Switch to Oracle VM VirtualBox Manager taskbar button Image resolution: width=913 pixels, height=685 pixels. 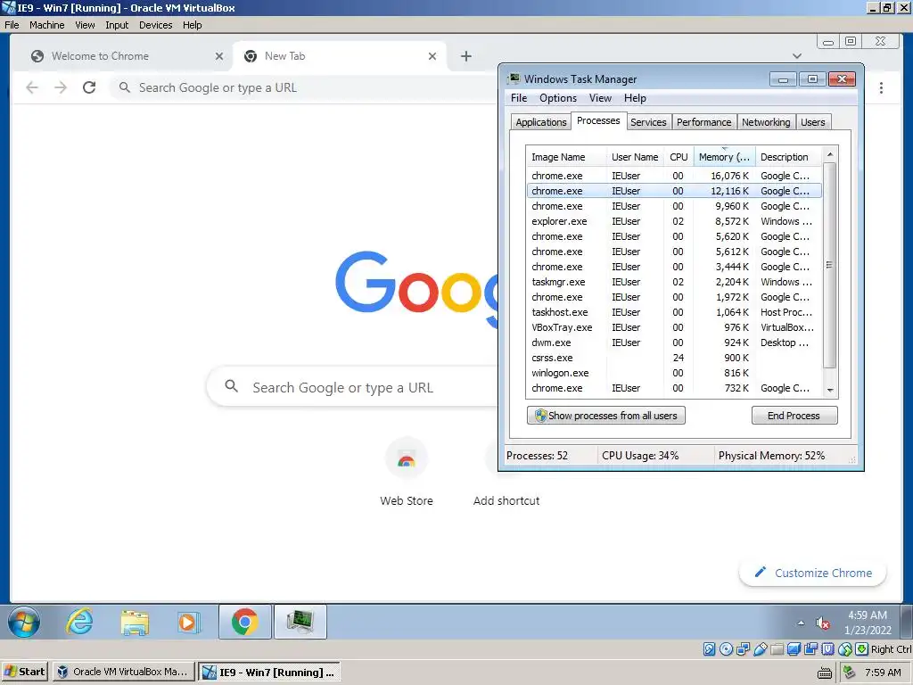[x=123, y=673]
